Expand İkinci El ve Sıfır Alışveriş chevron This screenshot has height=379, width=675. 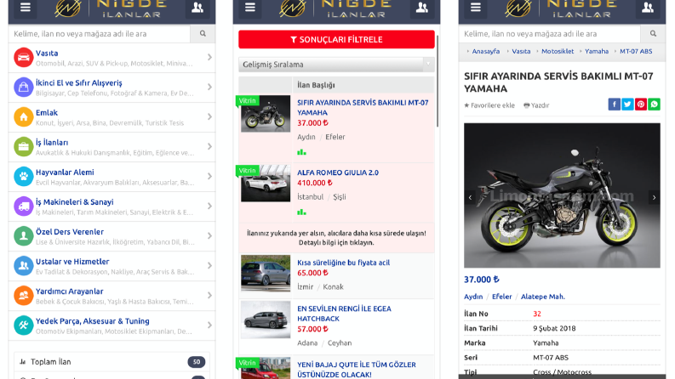209,87
